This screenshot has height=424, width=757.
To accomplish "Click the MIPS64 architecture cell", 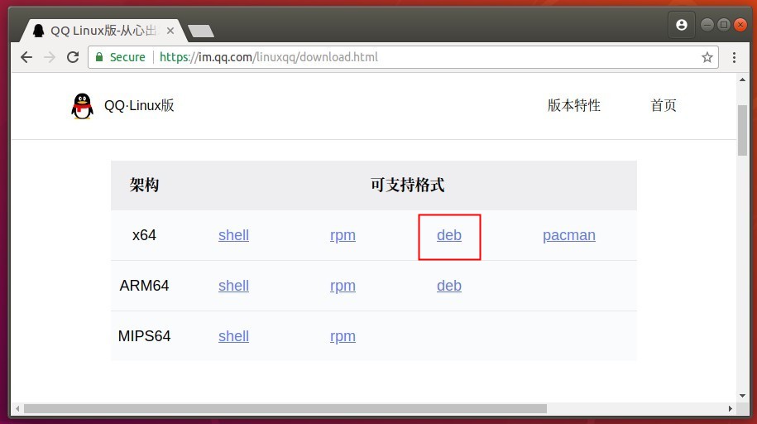I will click(x=144, y=336).
